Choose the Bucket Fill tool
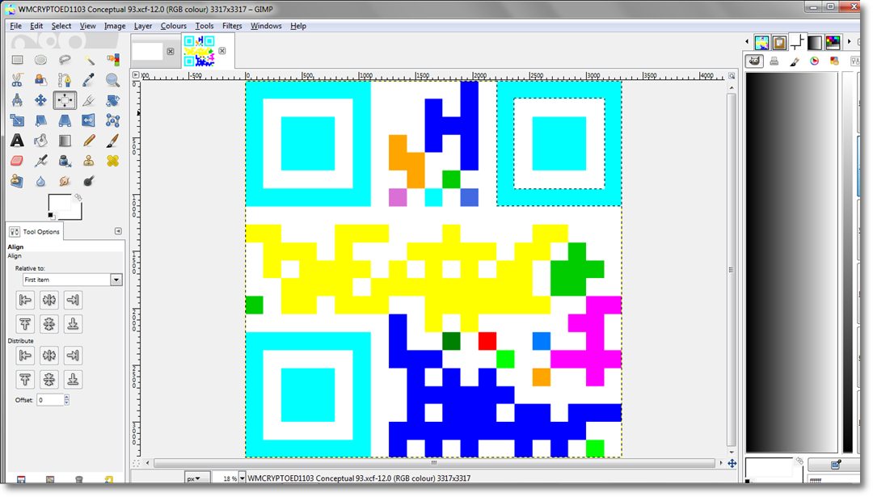The height and width of the screenshot is (497, 873). pyautogui.click(x=40, y=141)
